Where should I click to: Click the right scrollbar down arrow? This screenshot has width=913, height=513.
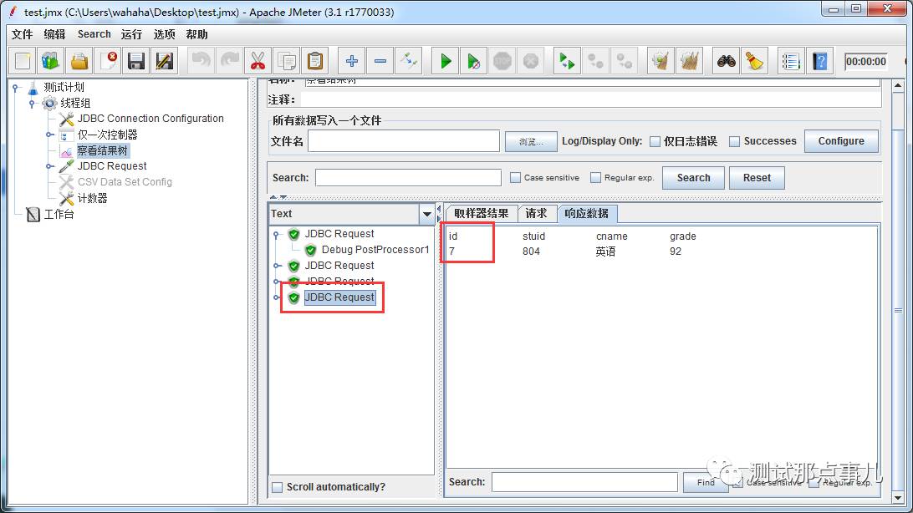tap(898, 498)
